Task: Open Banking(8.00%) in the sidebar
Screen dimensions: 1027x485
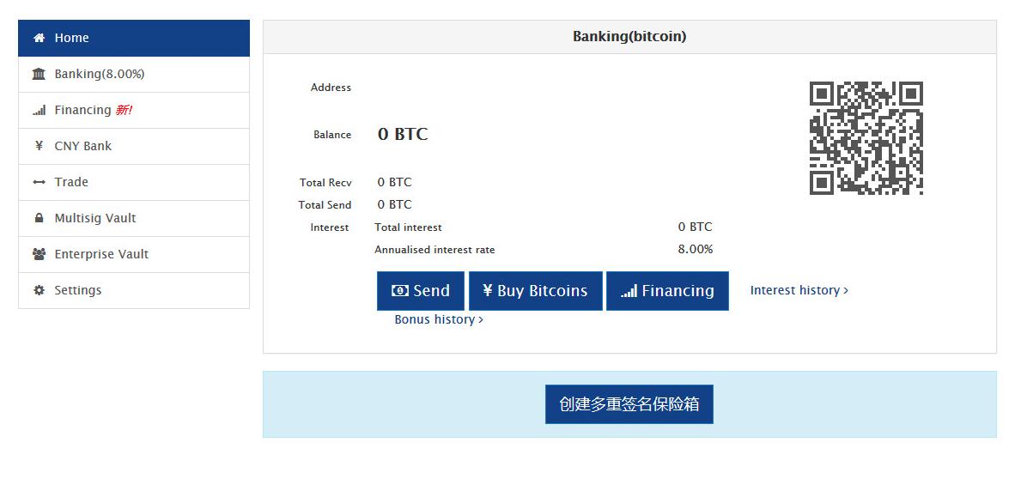Action: pos(134,74)
